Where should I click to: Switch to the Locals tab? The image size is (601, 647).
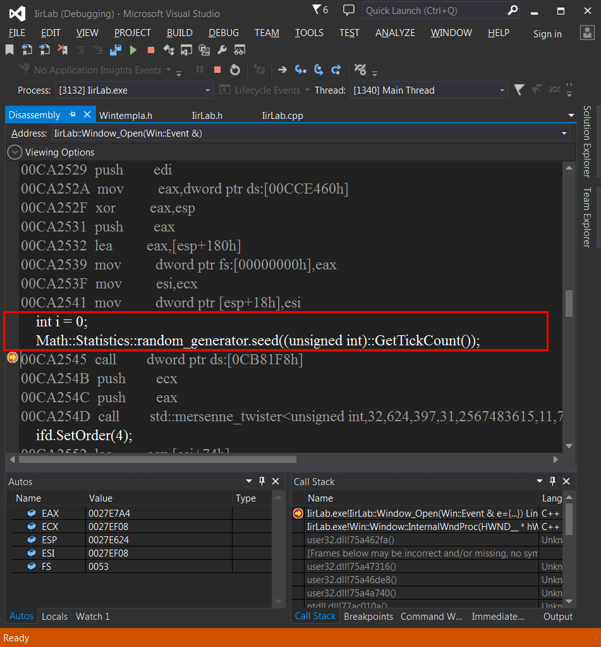[x=54, y=617]
